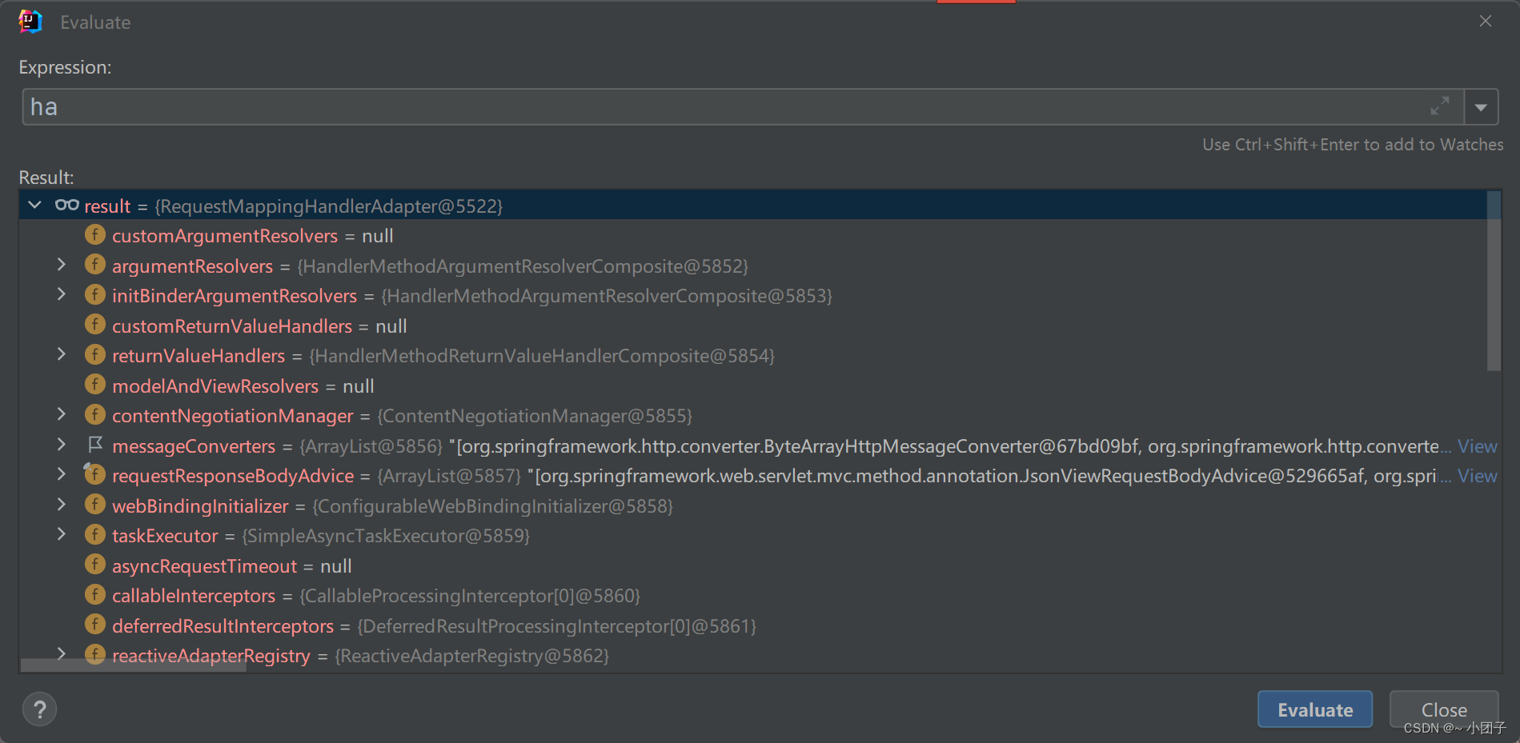Select the ConfigurableWebBindingInitializer@5858 value
Viewport: 1520px width, 743px height.
coord(492,506)
